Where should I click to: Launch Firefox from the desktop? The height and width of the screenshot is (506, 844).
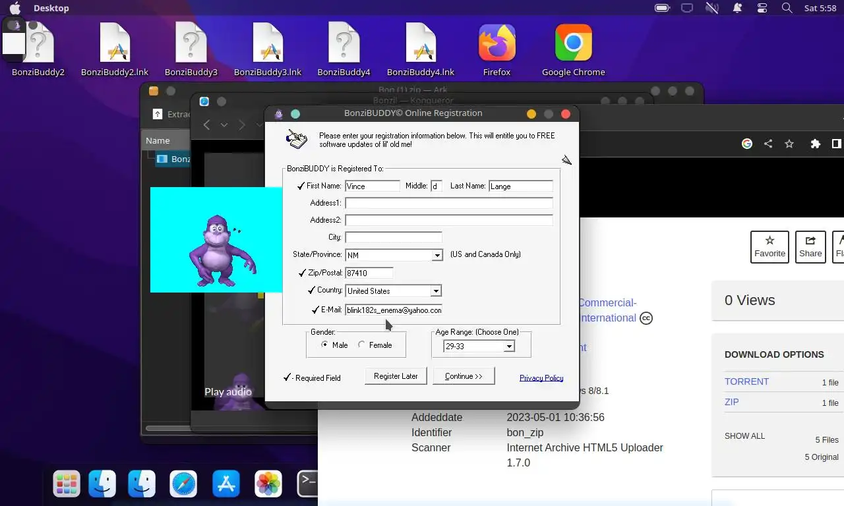click(x=497, y=49)
